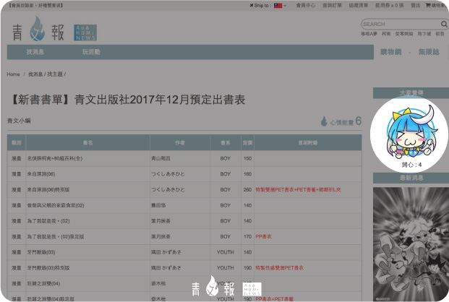Click the Ao & HuMi News badge

click(x=85, y=33)
